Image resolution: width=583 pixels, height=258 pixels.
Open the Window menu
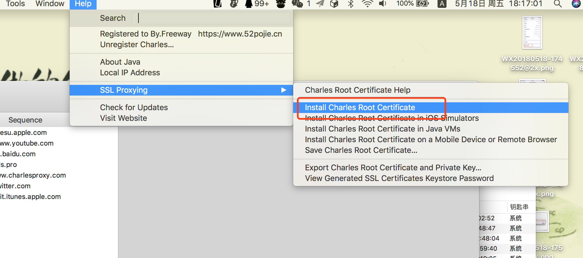[x=50, y=4]
